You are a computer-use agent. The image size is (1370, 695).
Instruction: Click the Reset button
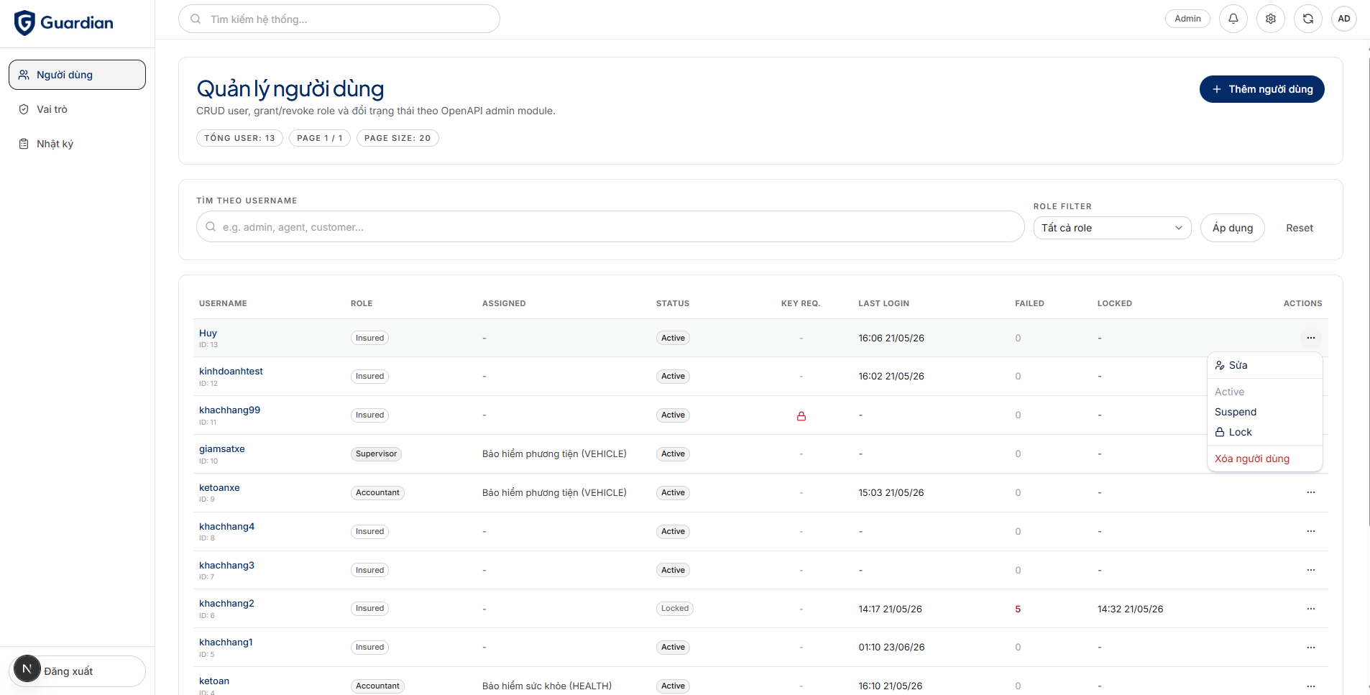click(x=1299, y=228)
